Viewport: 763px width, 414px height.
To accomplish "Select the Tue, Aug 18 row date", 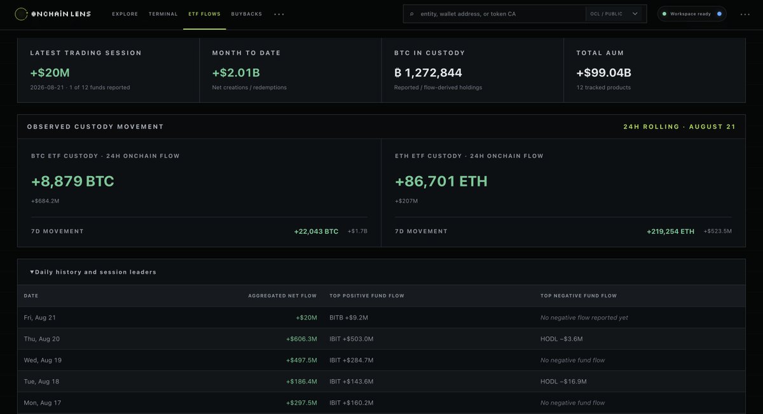I will point(41,382).
